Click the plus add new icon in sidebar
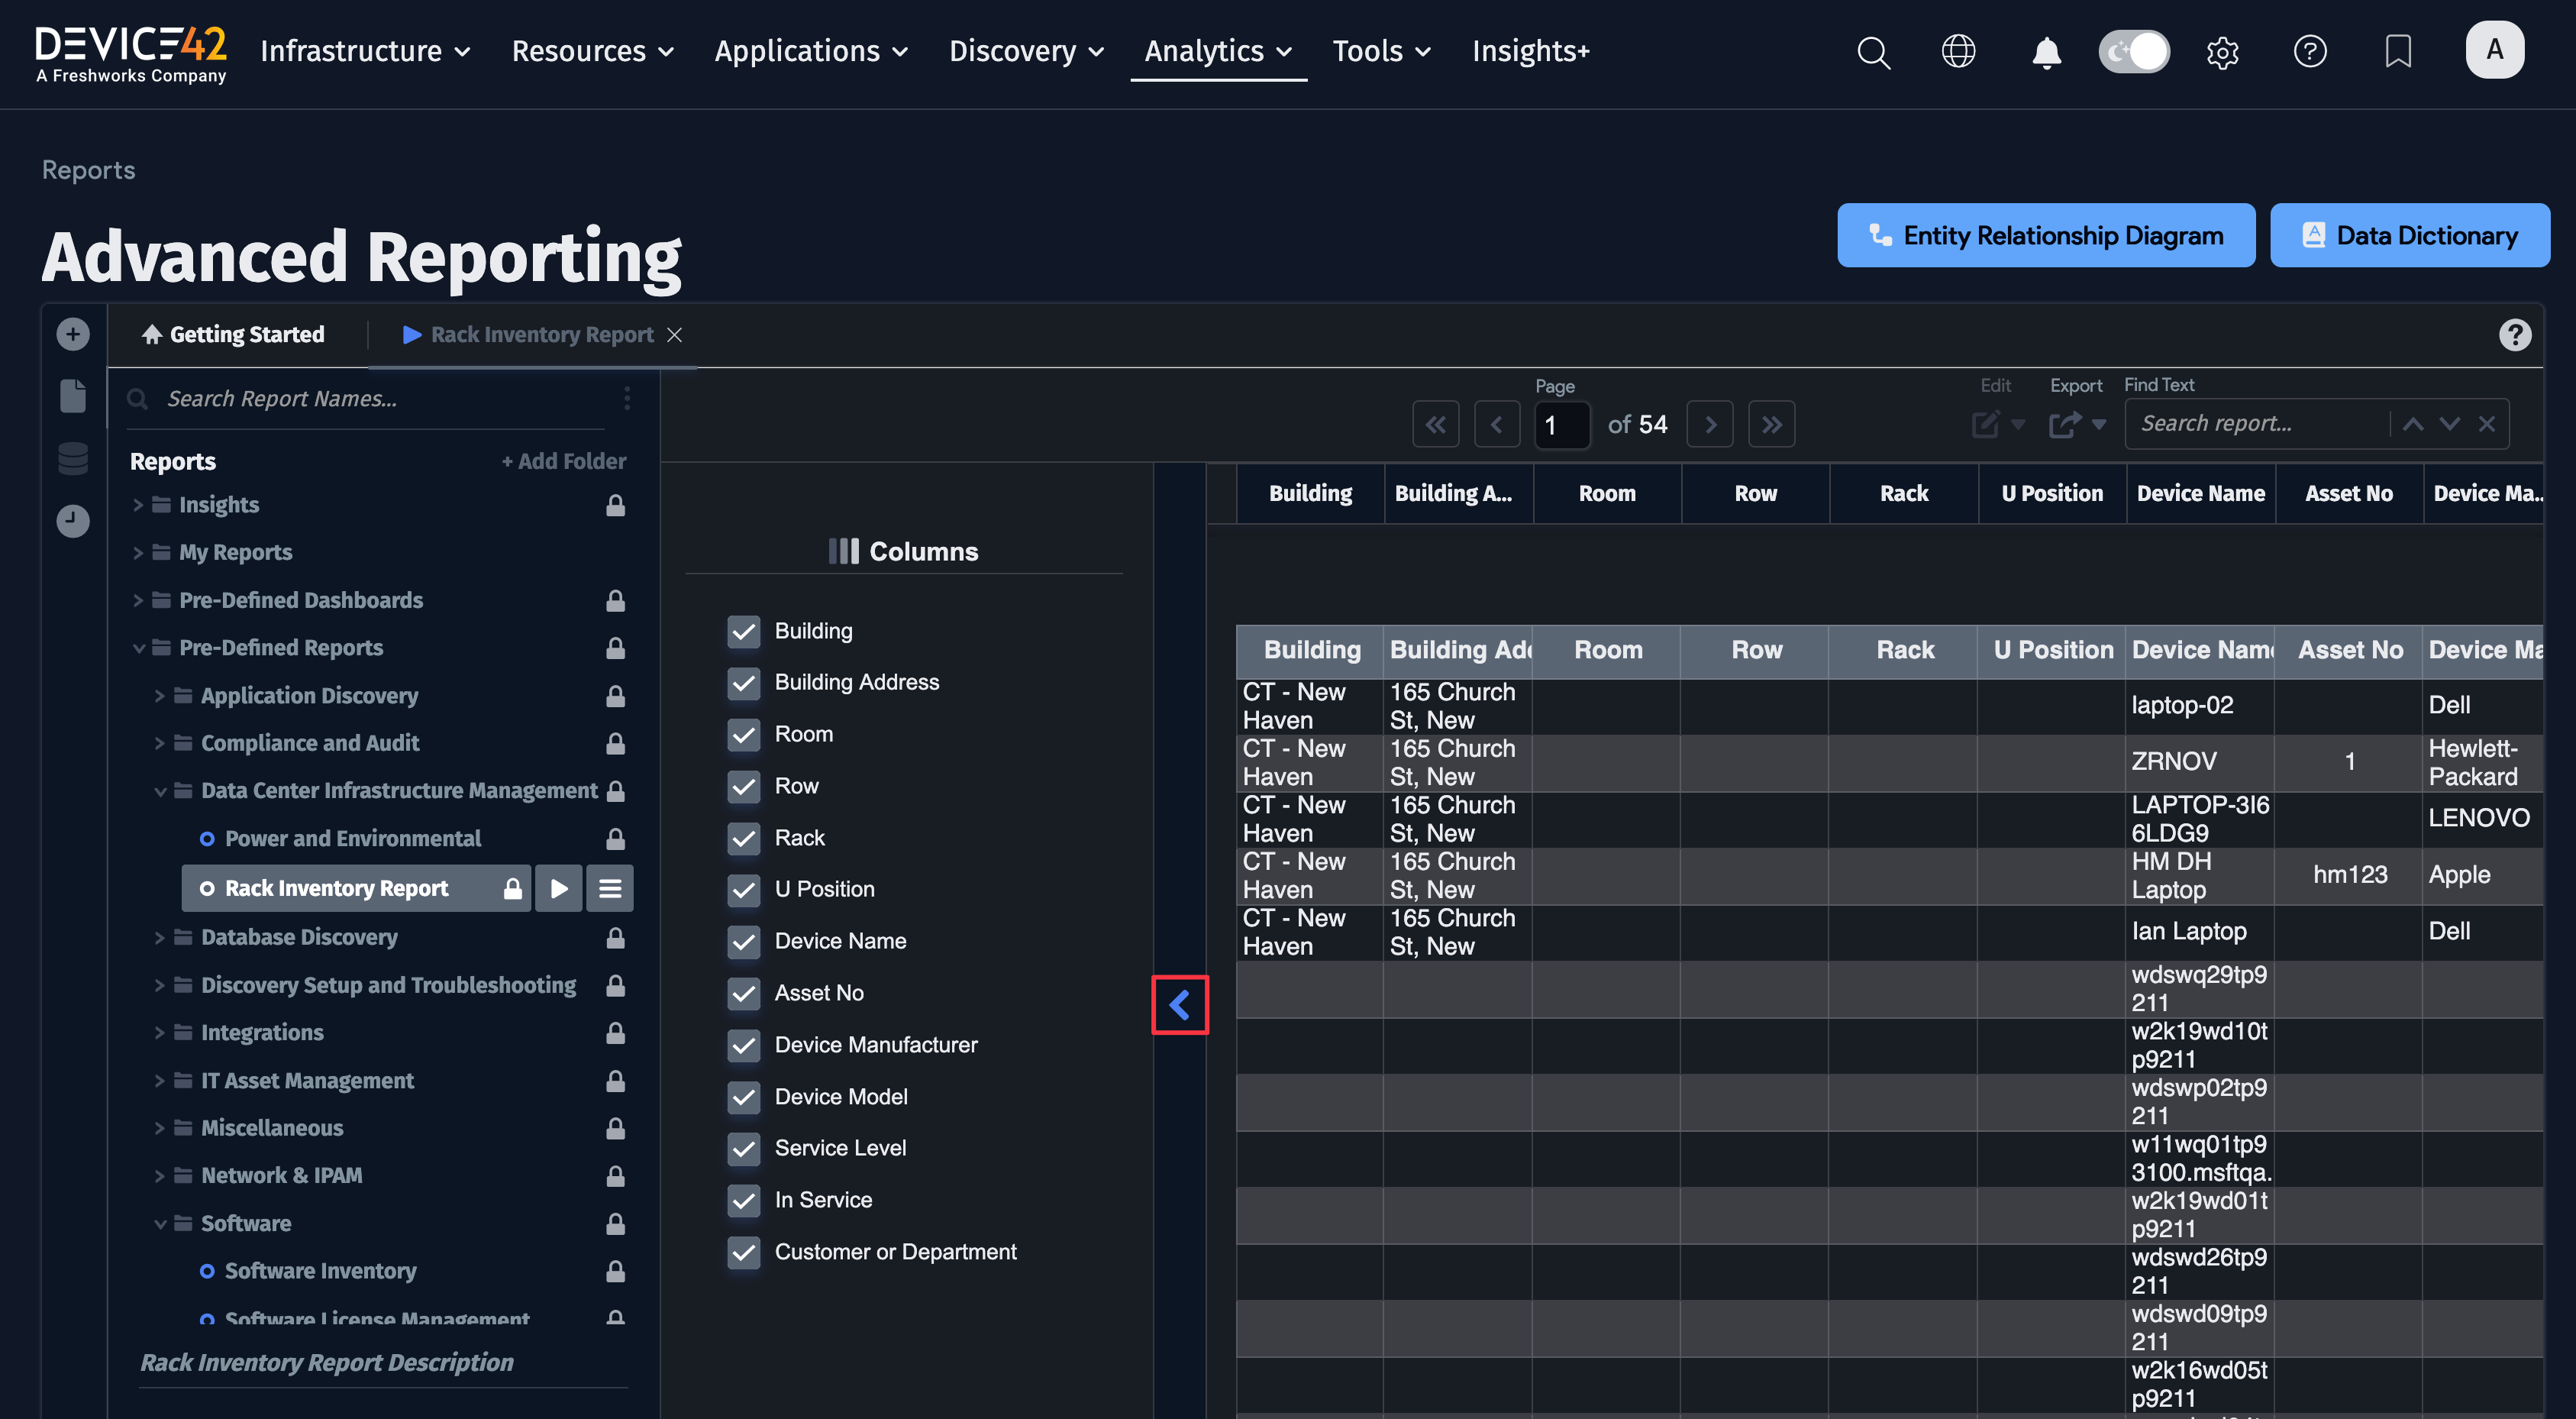The width and height of the screenshot is (2576, 1419). click(73, 334)
